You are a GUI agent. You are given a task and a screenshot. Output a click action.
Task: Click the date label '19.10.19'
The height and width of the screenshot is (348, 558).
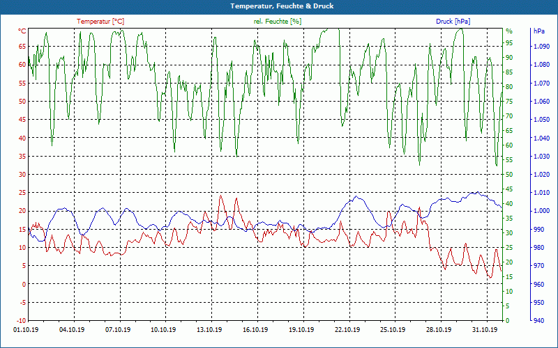pos(301,329)
